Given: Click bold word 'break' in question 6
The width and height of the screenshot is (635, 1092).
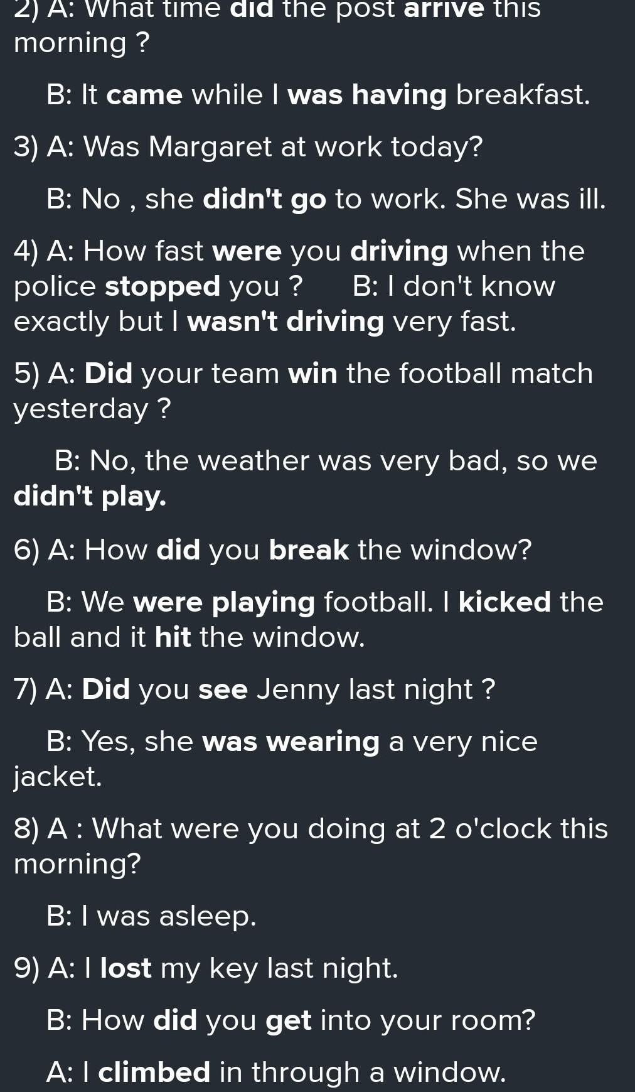Looking at the screenshot, I should click(x=309, y=550).
